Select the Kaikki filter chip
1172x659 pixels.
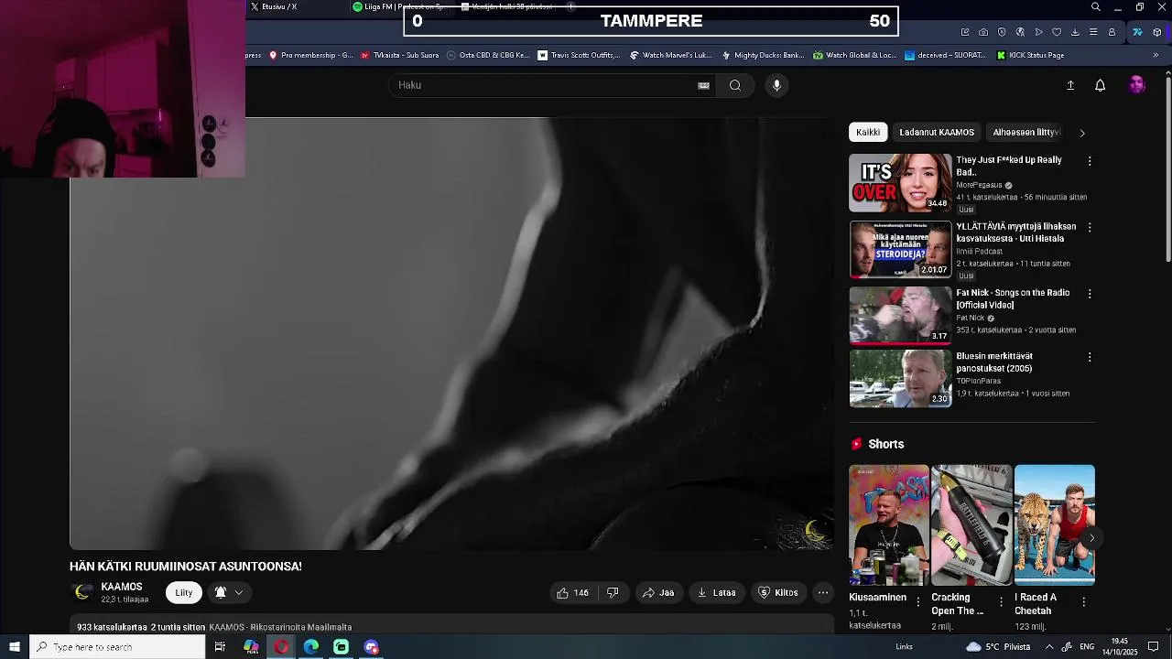click(x=868, y=133)
